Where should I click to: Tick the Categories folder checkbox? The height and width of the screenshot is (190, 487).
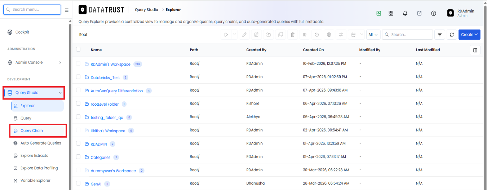[x=78, y=157]
